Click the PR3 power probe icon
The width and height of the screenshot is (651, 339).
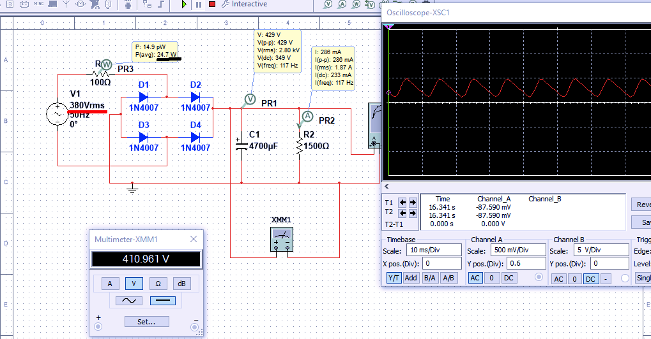pos(107,64)
